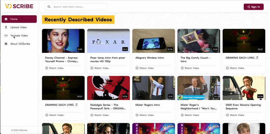Screen dimensions: 270x134
Task: Click the search magnifier icon
Action: click(x=49, y=7)
